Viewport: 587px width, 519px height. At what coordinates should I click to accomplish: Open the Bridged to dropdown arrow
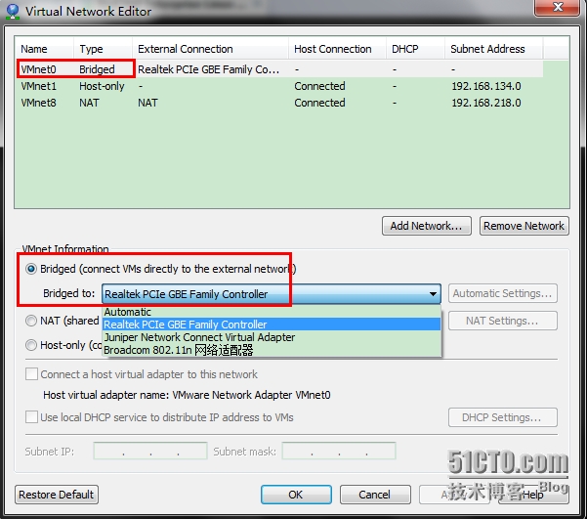click(x=433, y=294)
